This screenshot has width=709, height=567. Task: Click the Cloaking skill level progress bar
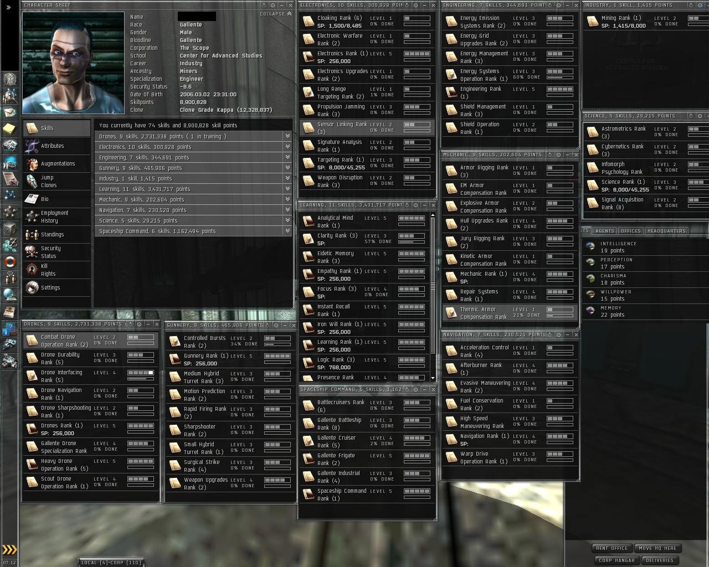[417, 18]
